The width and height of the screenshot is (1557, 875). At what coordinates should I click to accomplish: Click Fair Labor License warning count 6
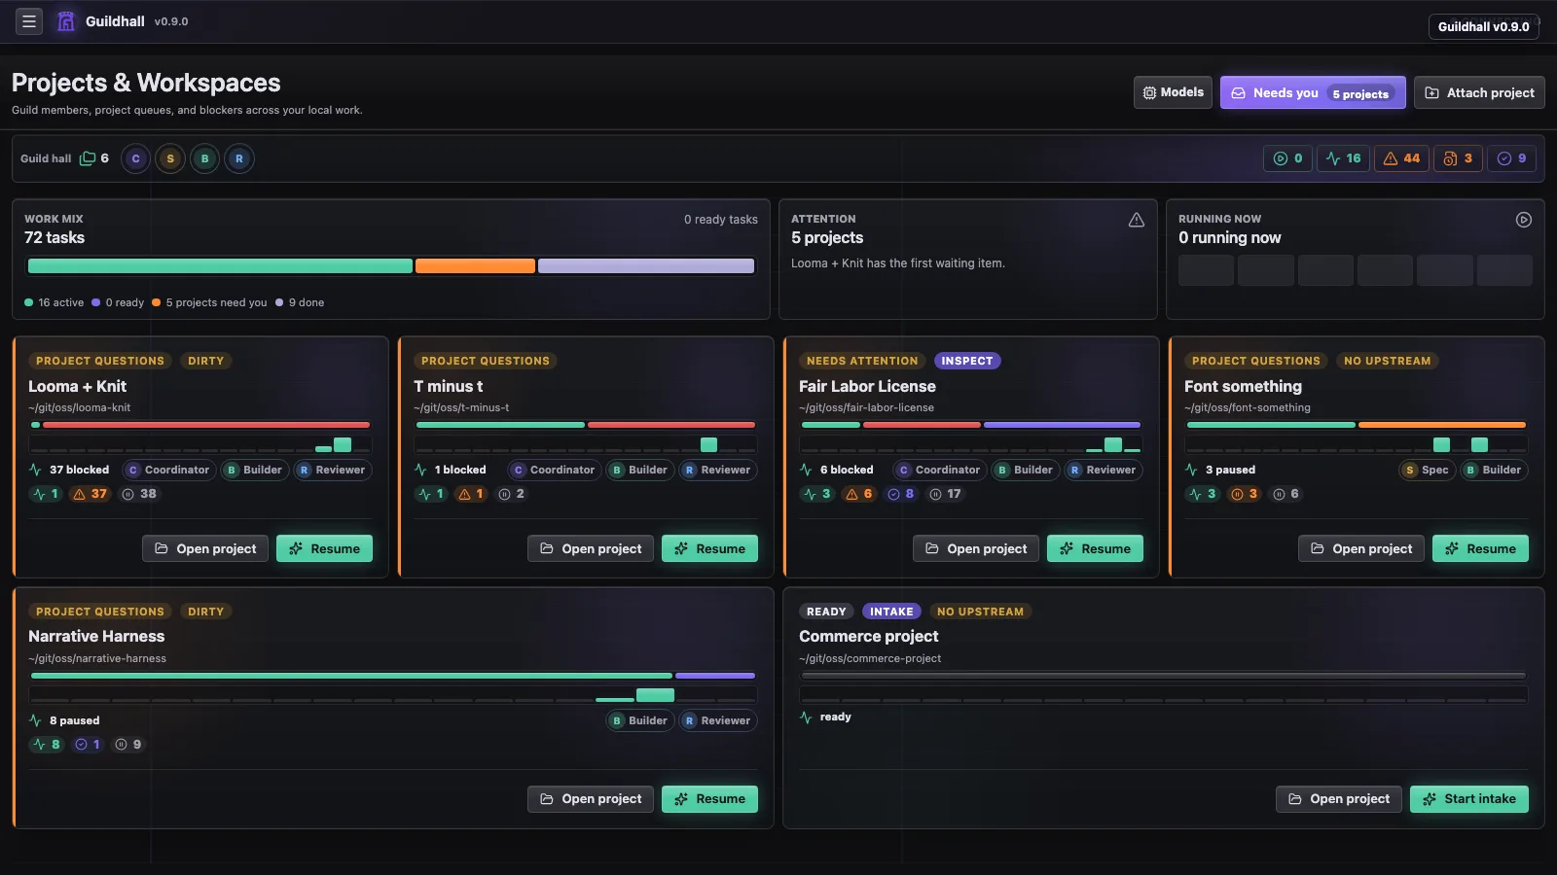[x=859, y=494]
